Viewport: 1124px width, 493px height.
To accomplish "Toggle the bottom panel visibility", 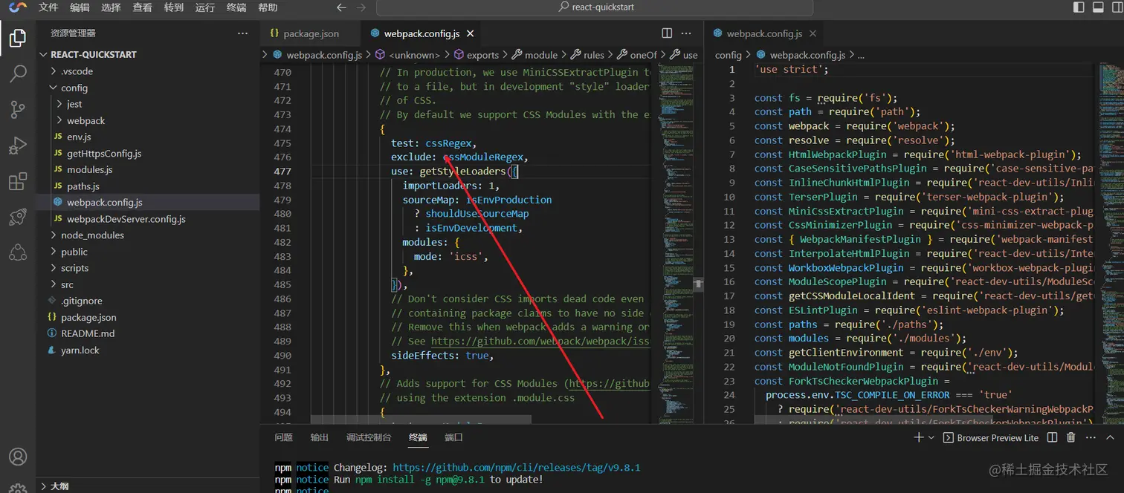I will [1098, 7].
